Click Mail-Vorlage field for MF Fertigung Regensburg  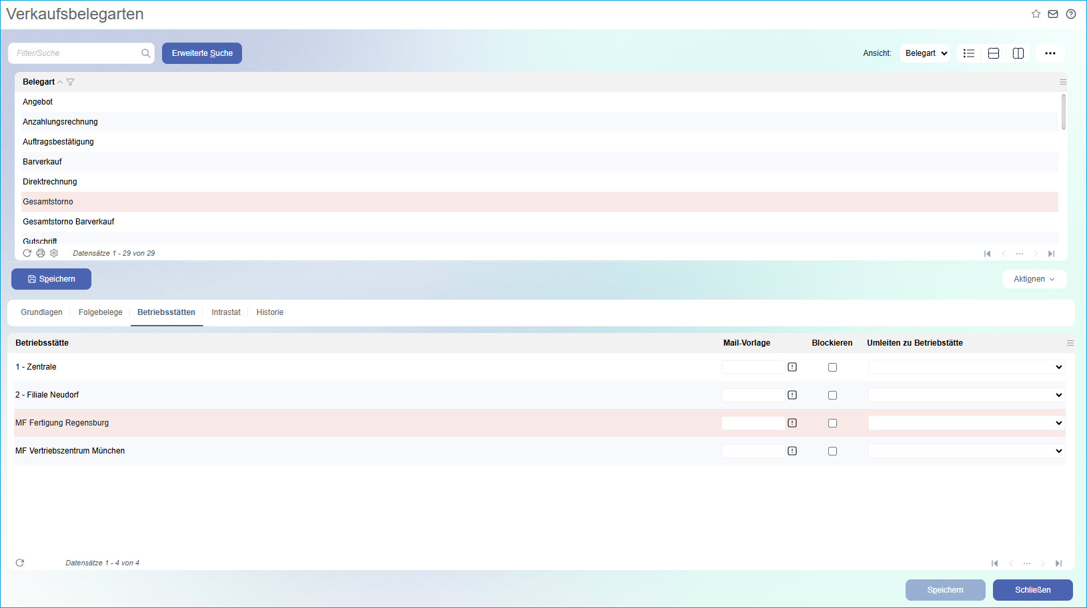tap(753, 423)
